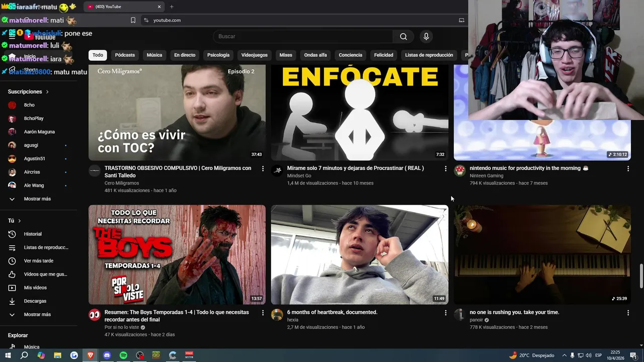Click the Buscar search field
Screen dimensions: 644x362
click(303, 36)
